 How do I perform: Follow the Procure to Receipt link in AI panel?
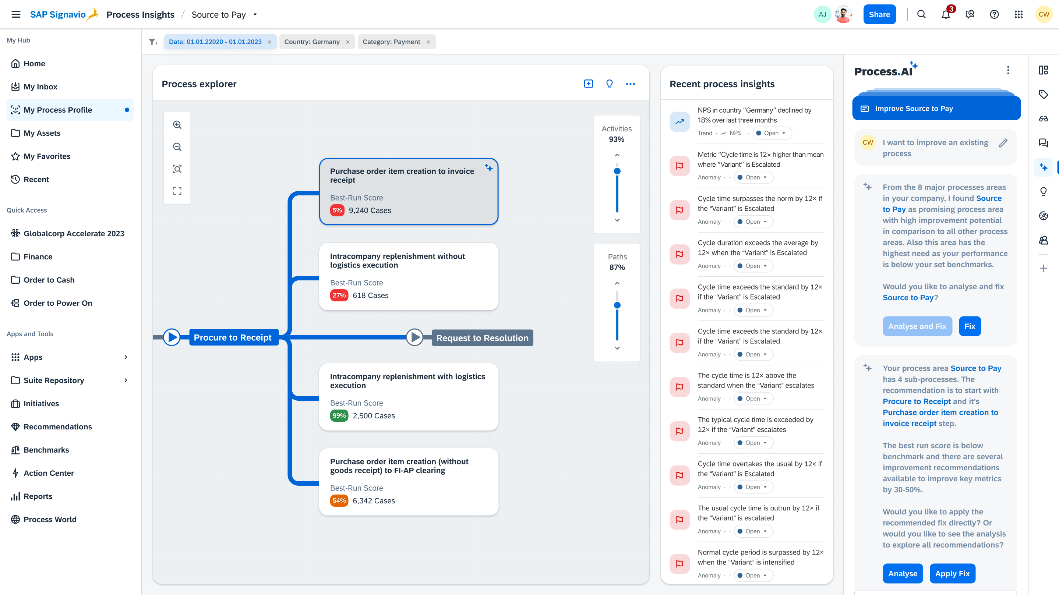916,401
